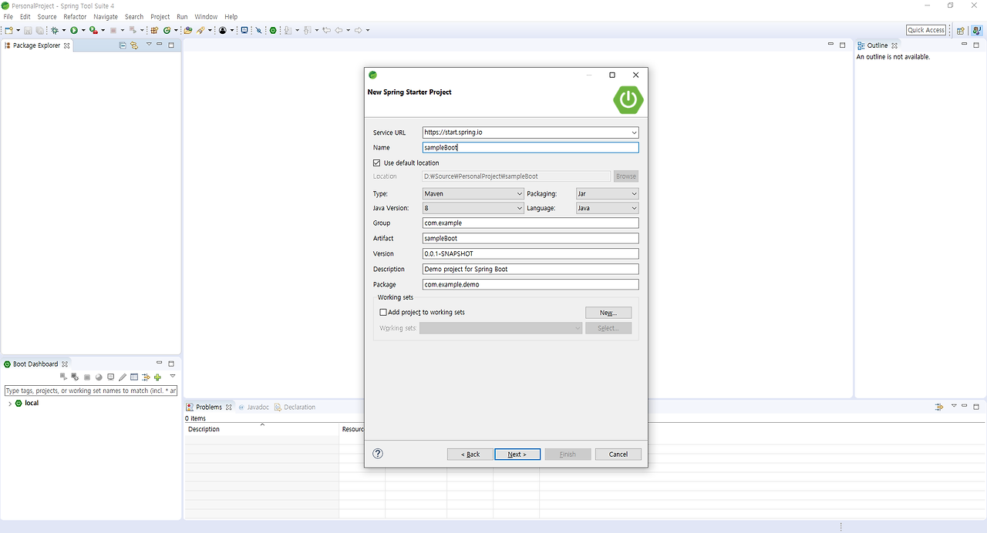Click the Forward navigation arrow in main toolbar
The image size is (987, 533).
pos(358,30)
